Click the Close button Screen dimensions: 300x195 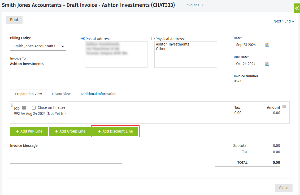click(x=284, y=188)
